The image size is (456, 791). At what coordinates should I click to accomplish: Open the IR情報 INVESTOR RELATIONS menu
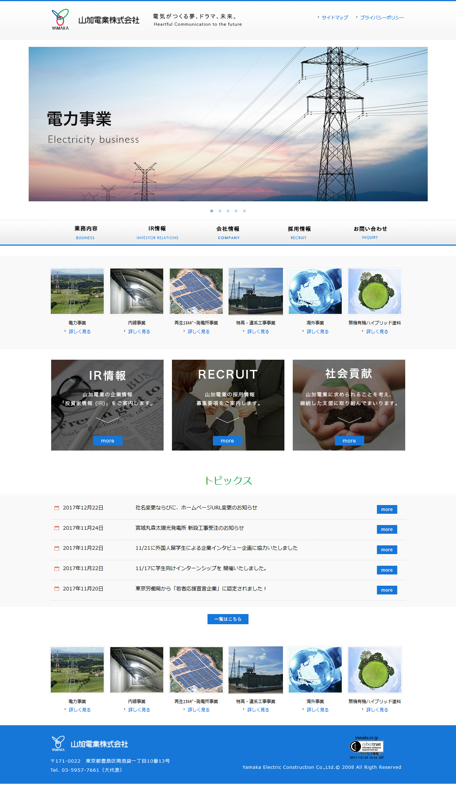157,233
